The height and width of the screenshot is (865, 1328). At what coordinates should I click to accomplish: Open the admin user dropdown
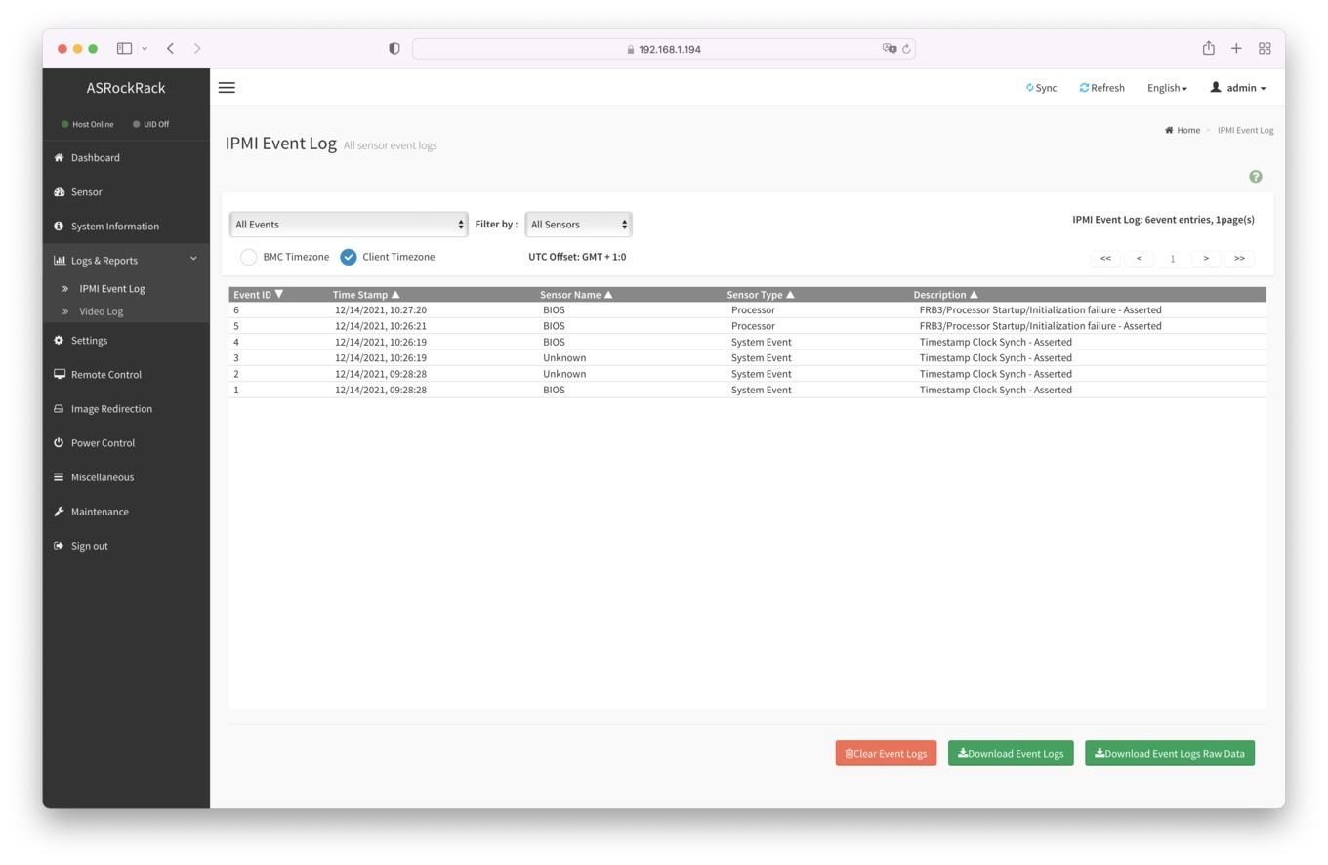pyautogui.click(x=1238, y=88)
